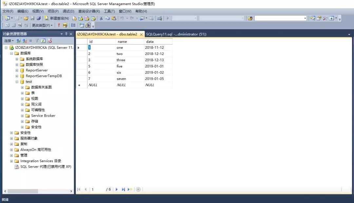
Task: Open the 工具(T) menu
Action: coord(109,11)
